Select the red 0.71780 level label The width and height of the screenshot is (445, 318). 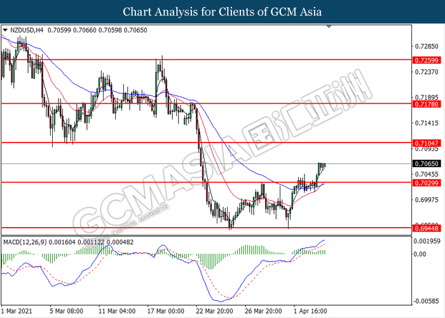click(x=427, y=104)
